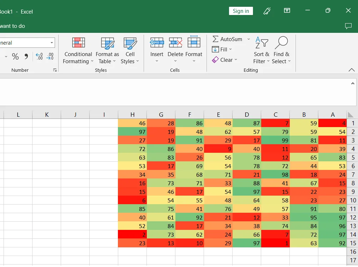358x267 pixels.
Task: Open the Clear dropdown menu
Action: coord(225,60)
